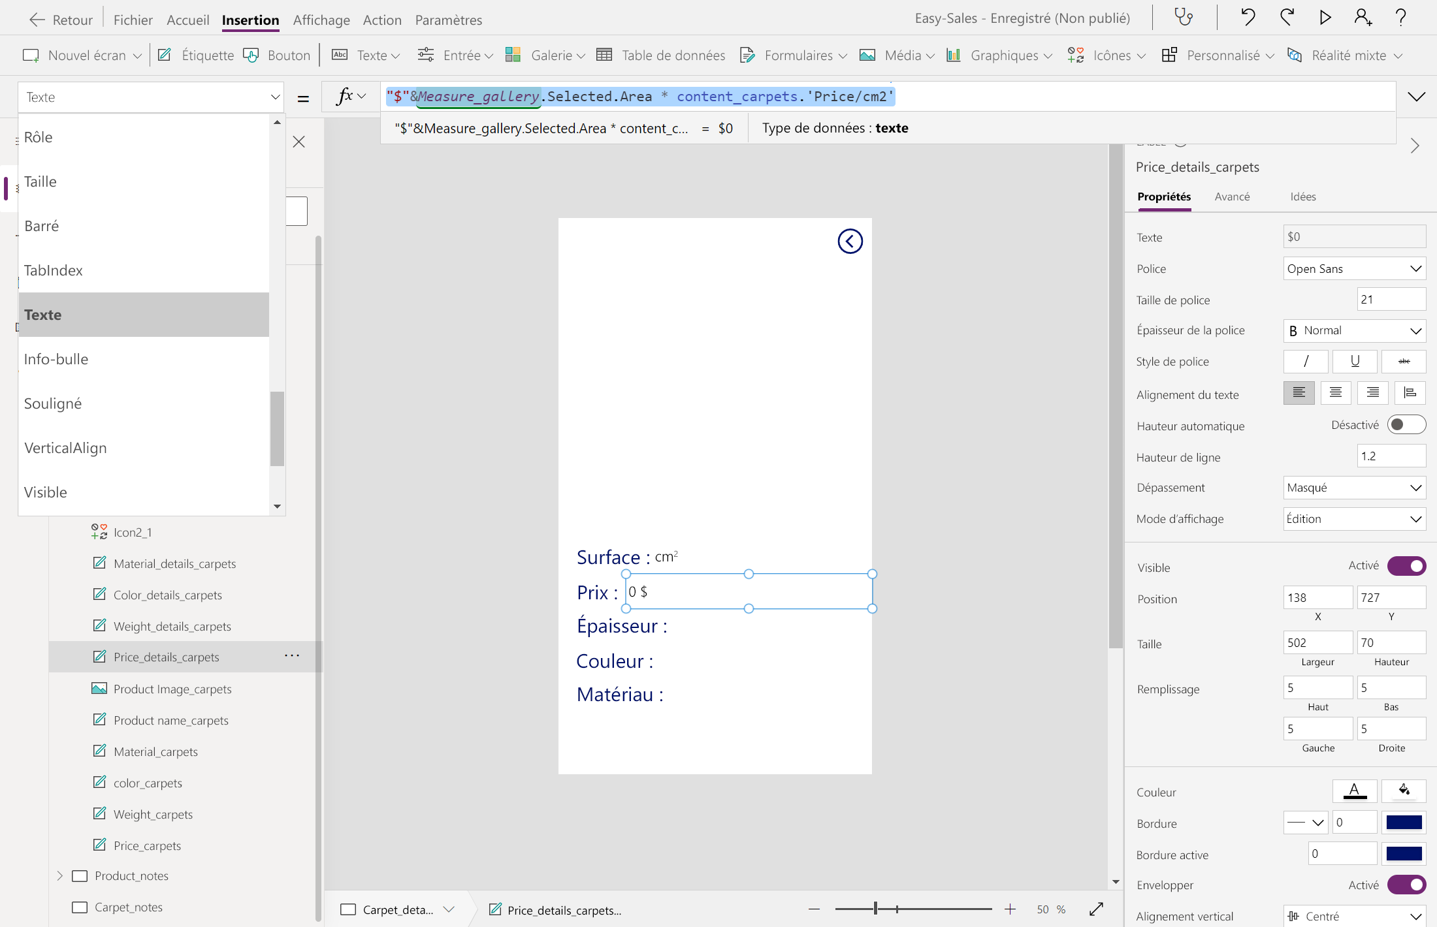
Task: Click the back chevron circle on canvas
Action: click(850, 242)
